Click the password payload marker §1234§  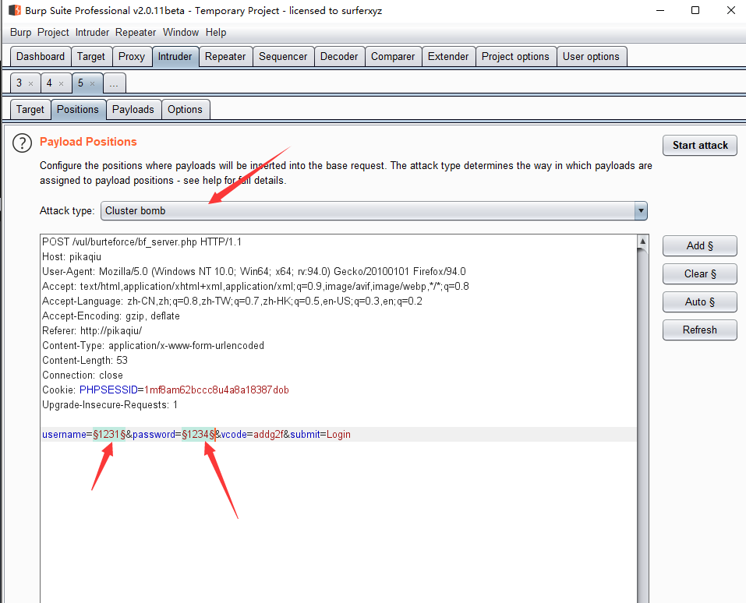[199, 434]
